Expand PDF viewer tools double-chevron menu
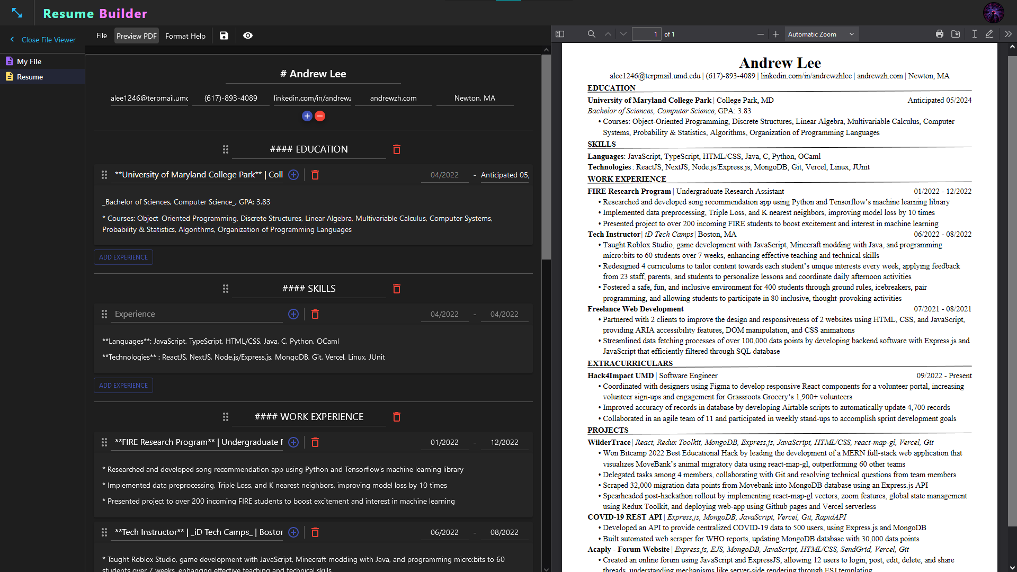 pos(1008,34)
